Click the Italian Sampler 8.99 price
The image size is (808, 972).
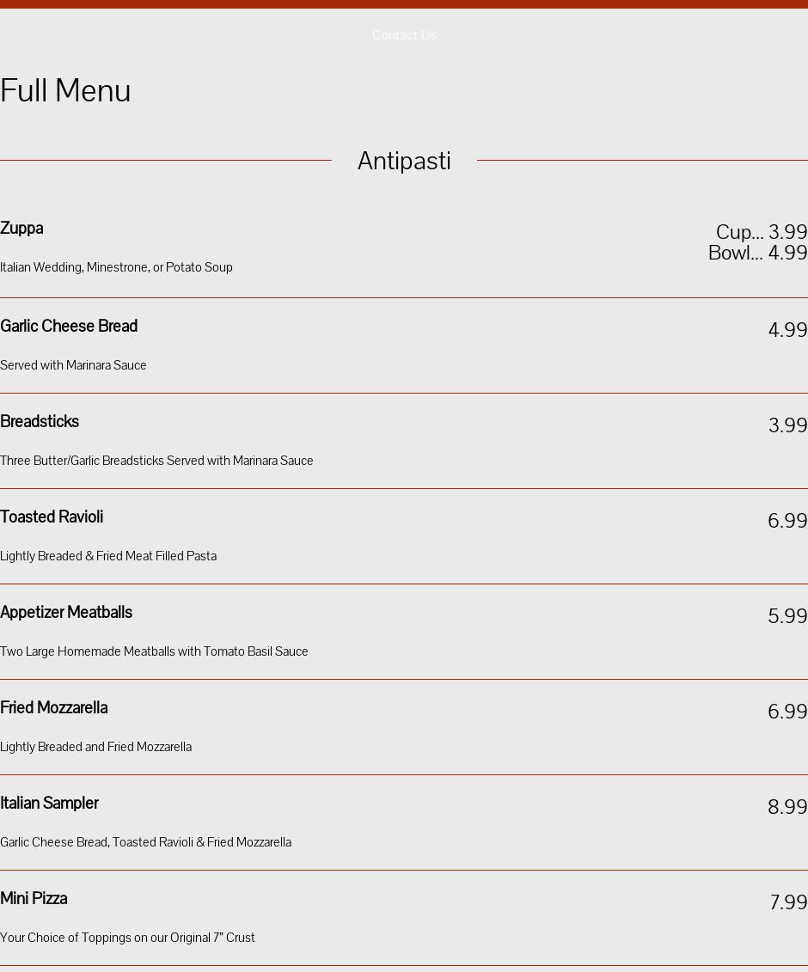(x=787, y=807)
